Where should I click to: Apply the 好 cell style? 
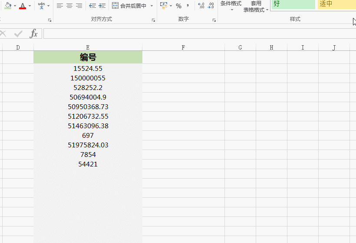click(293, 4)
